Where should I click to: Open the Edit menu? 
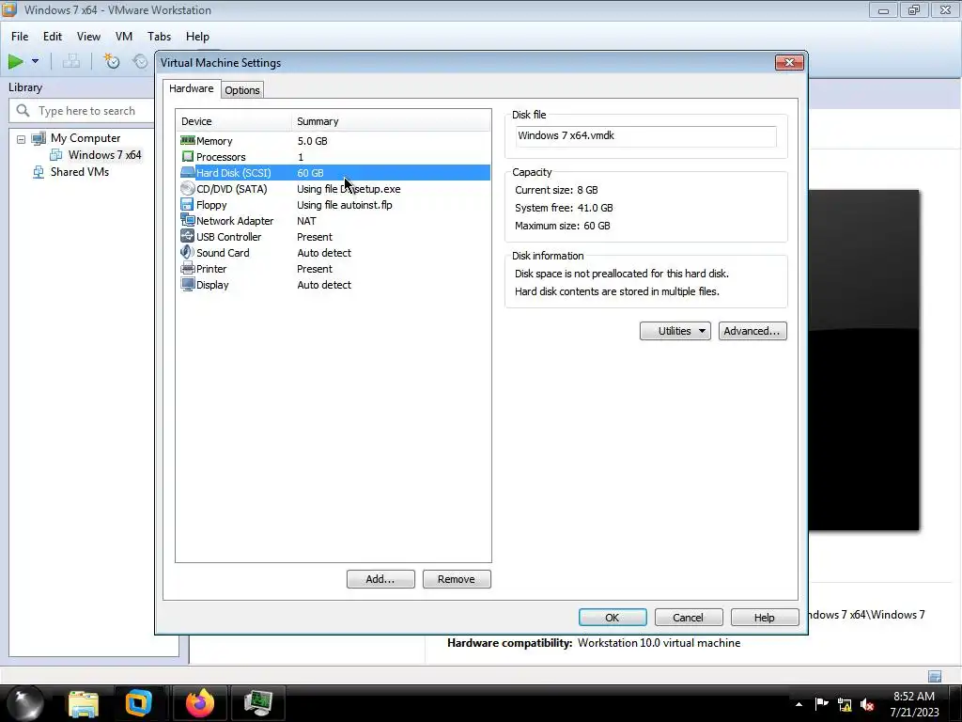point(53,37)
